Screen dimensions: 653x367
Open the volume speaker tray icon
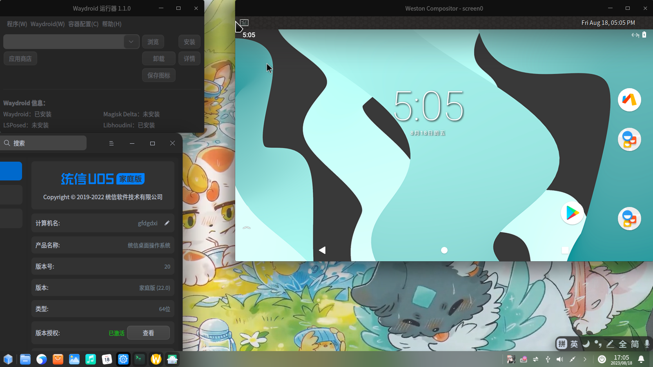coord(560,359)
